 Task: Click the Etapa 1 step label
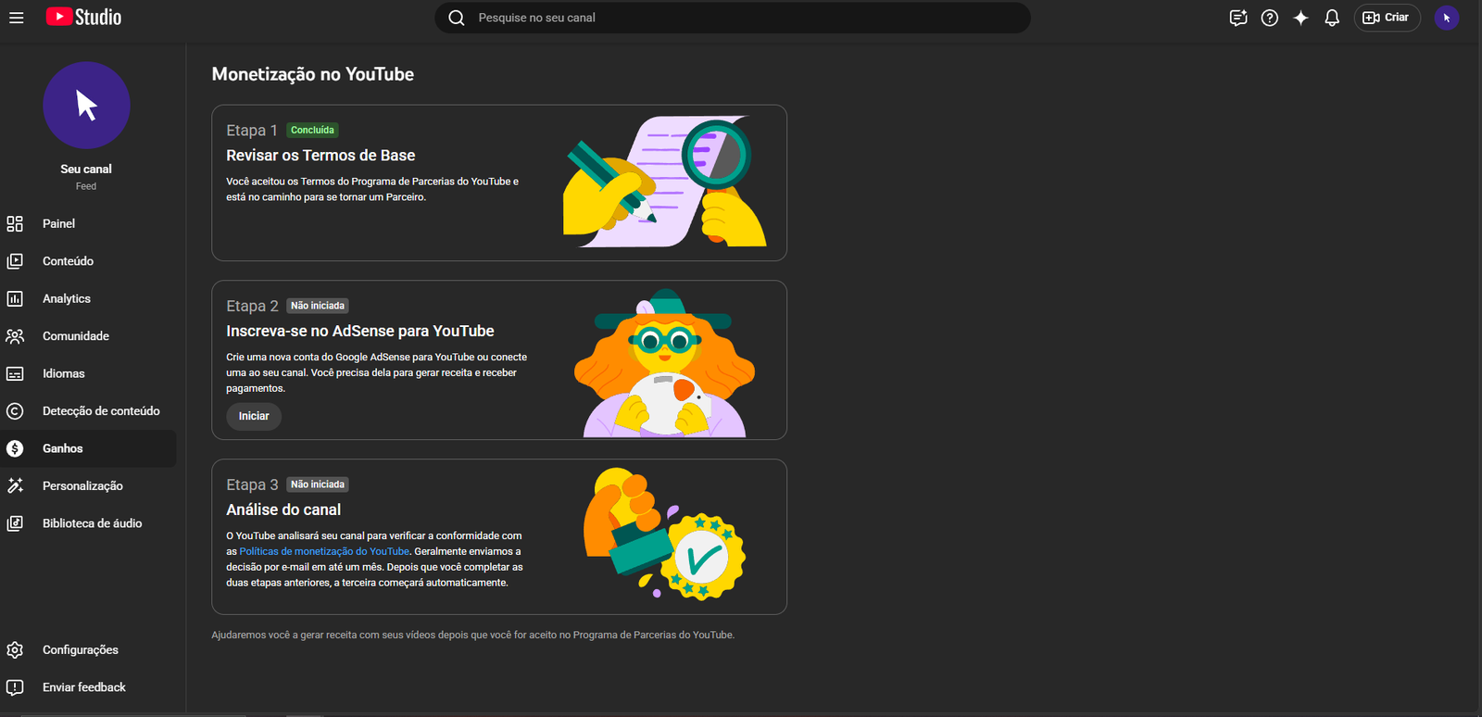coord(252,131)
